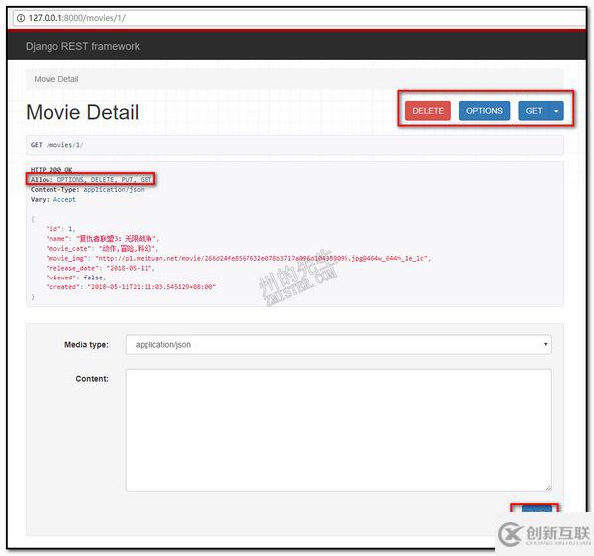594x556 pixels.
Task: Click the GET button
Action: [x=534, y=111]
